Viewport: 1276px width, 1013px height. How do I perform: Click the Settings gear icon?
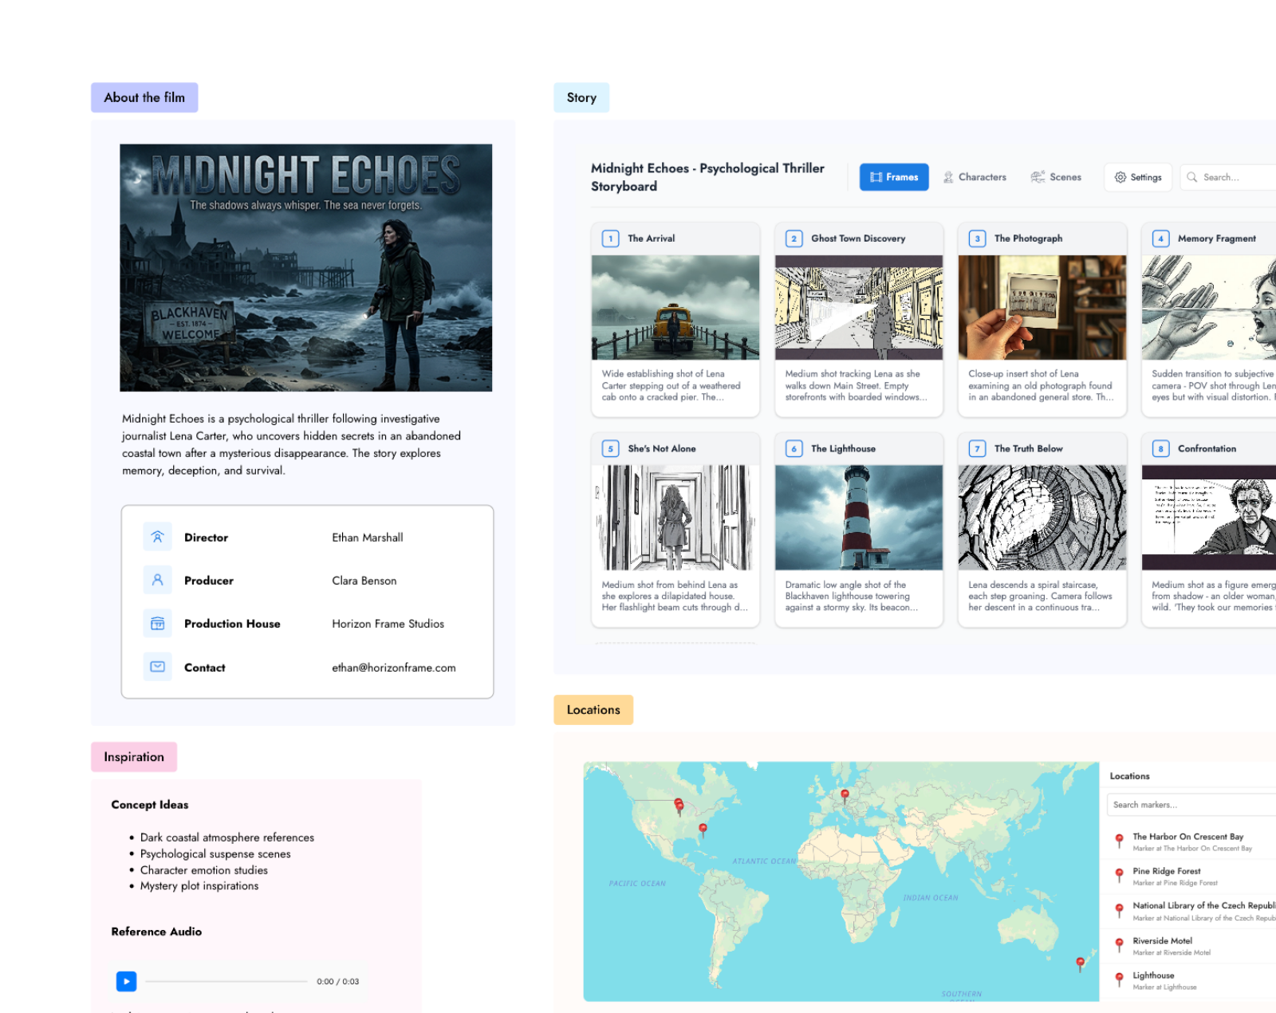coord(1120,177)
